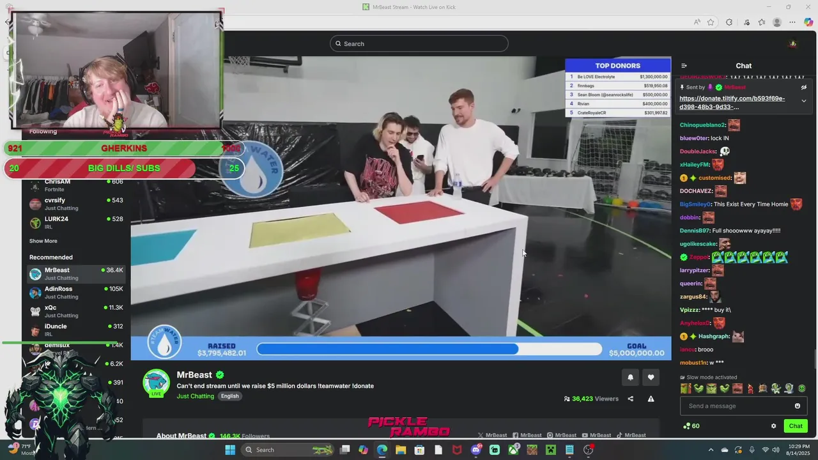This screenshot has width=818, height=460.
Task: Expand the pinned donation message chevron
Action: click(x=804, y=101)
